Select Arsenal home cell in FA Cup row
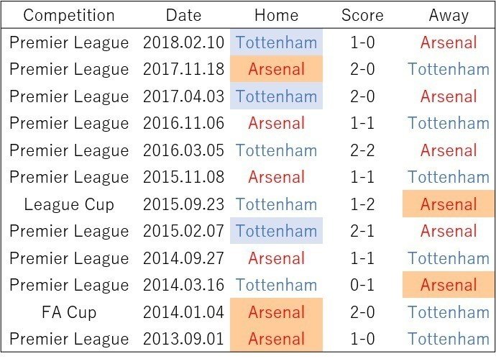The height and width of the screenshot is (359, 496). [276, 312]
